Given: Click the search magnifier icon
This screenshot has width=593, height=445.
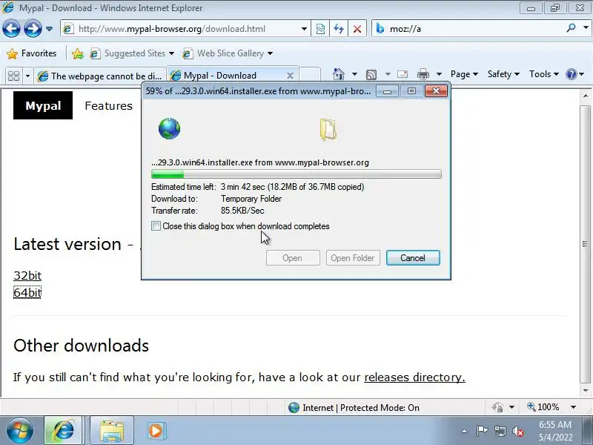Looking at the screenshot, I should pos(571,28).
